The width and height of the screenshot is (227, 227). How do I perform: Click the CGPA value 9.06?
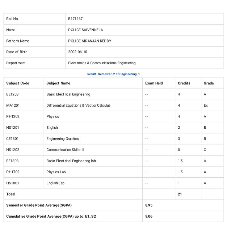pos(149,216)
